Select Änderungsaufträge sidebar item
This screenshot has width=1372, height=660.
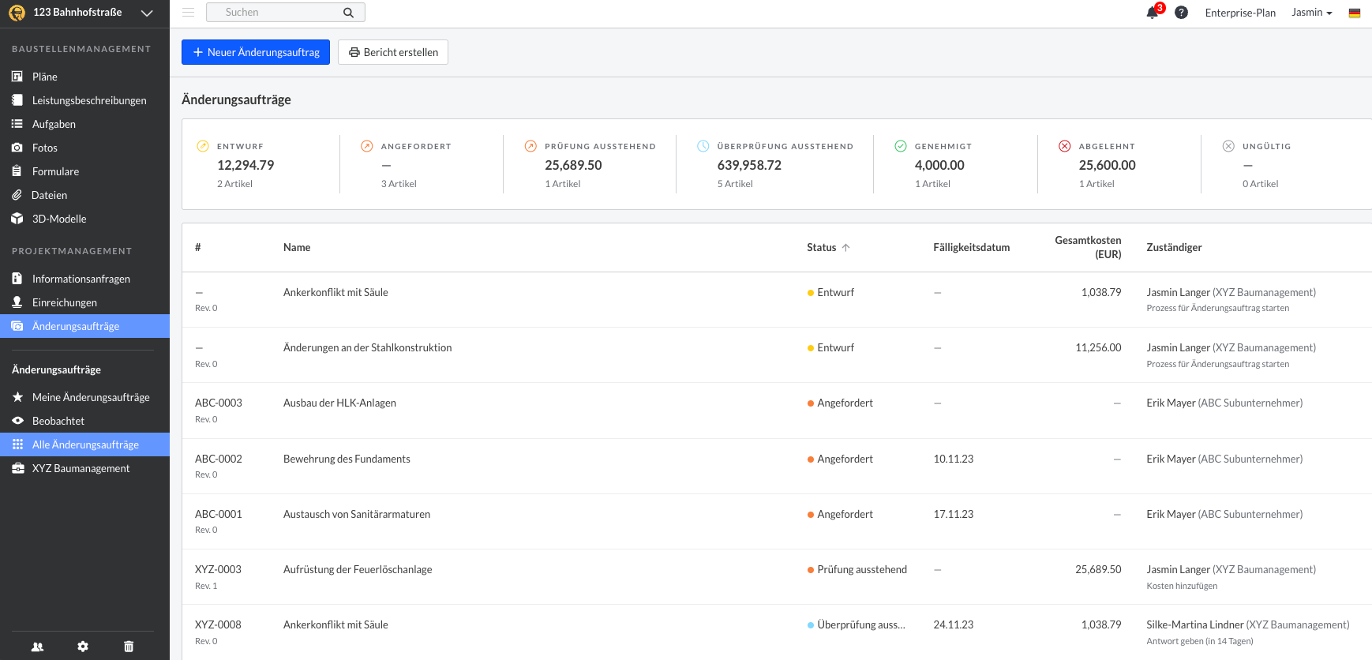84,326
